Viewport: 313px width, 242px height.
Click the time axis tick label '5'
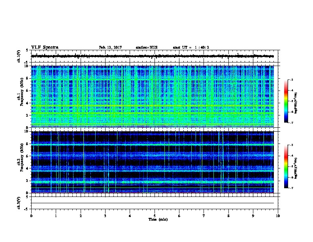coord(155,216)
